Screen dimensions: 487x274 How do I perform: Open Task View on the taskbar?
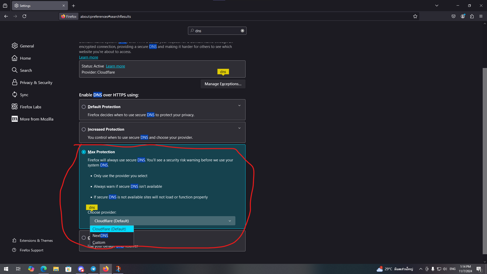(x=18, y=269)
